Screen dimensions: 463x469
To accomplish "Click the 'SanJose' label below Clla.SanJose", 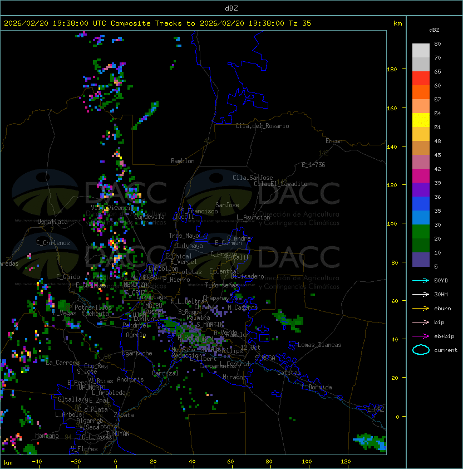I will (227, 205).
